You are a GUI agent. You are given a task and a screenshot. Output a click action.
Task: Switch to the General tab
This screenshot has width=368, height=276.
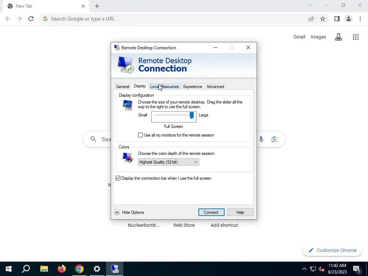122,87
